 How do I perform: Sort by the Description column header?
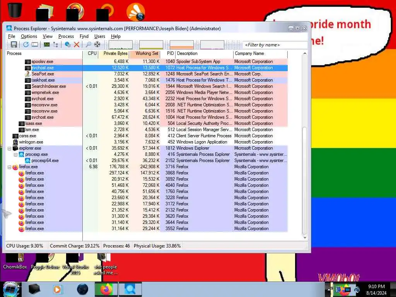point(204,53)
